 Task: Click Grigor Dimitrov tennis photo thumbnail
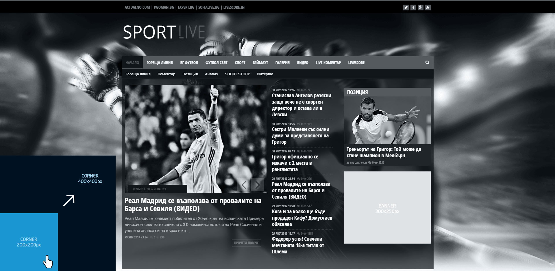point(387,121)
